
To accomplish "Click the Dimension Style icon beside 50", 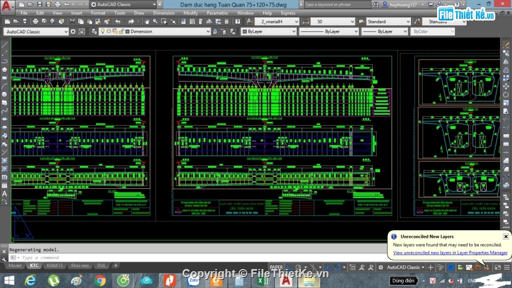I will [x=306, y=22].
